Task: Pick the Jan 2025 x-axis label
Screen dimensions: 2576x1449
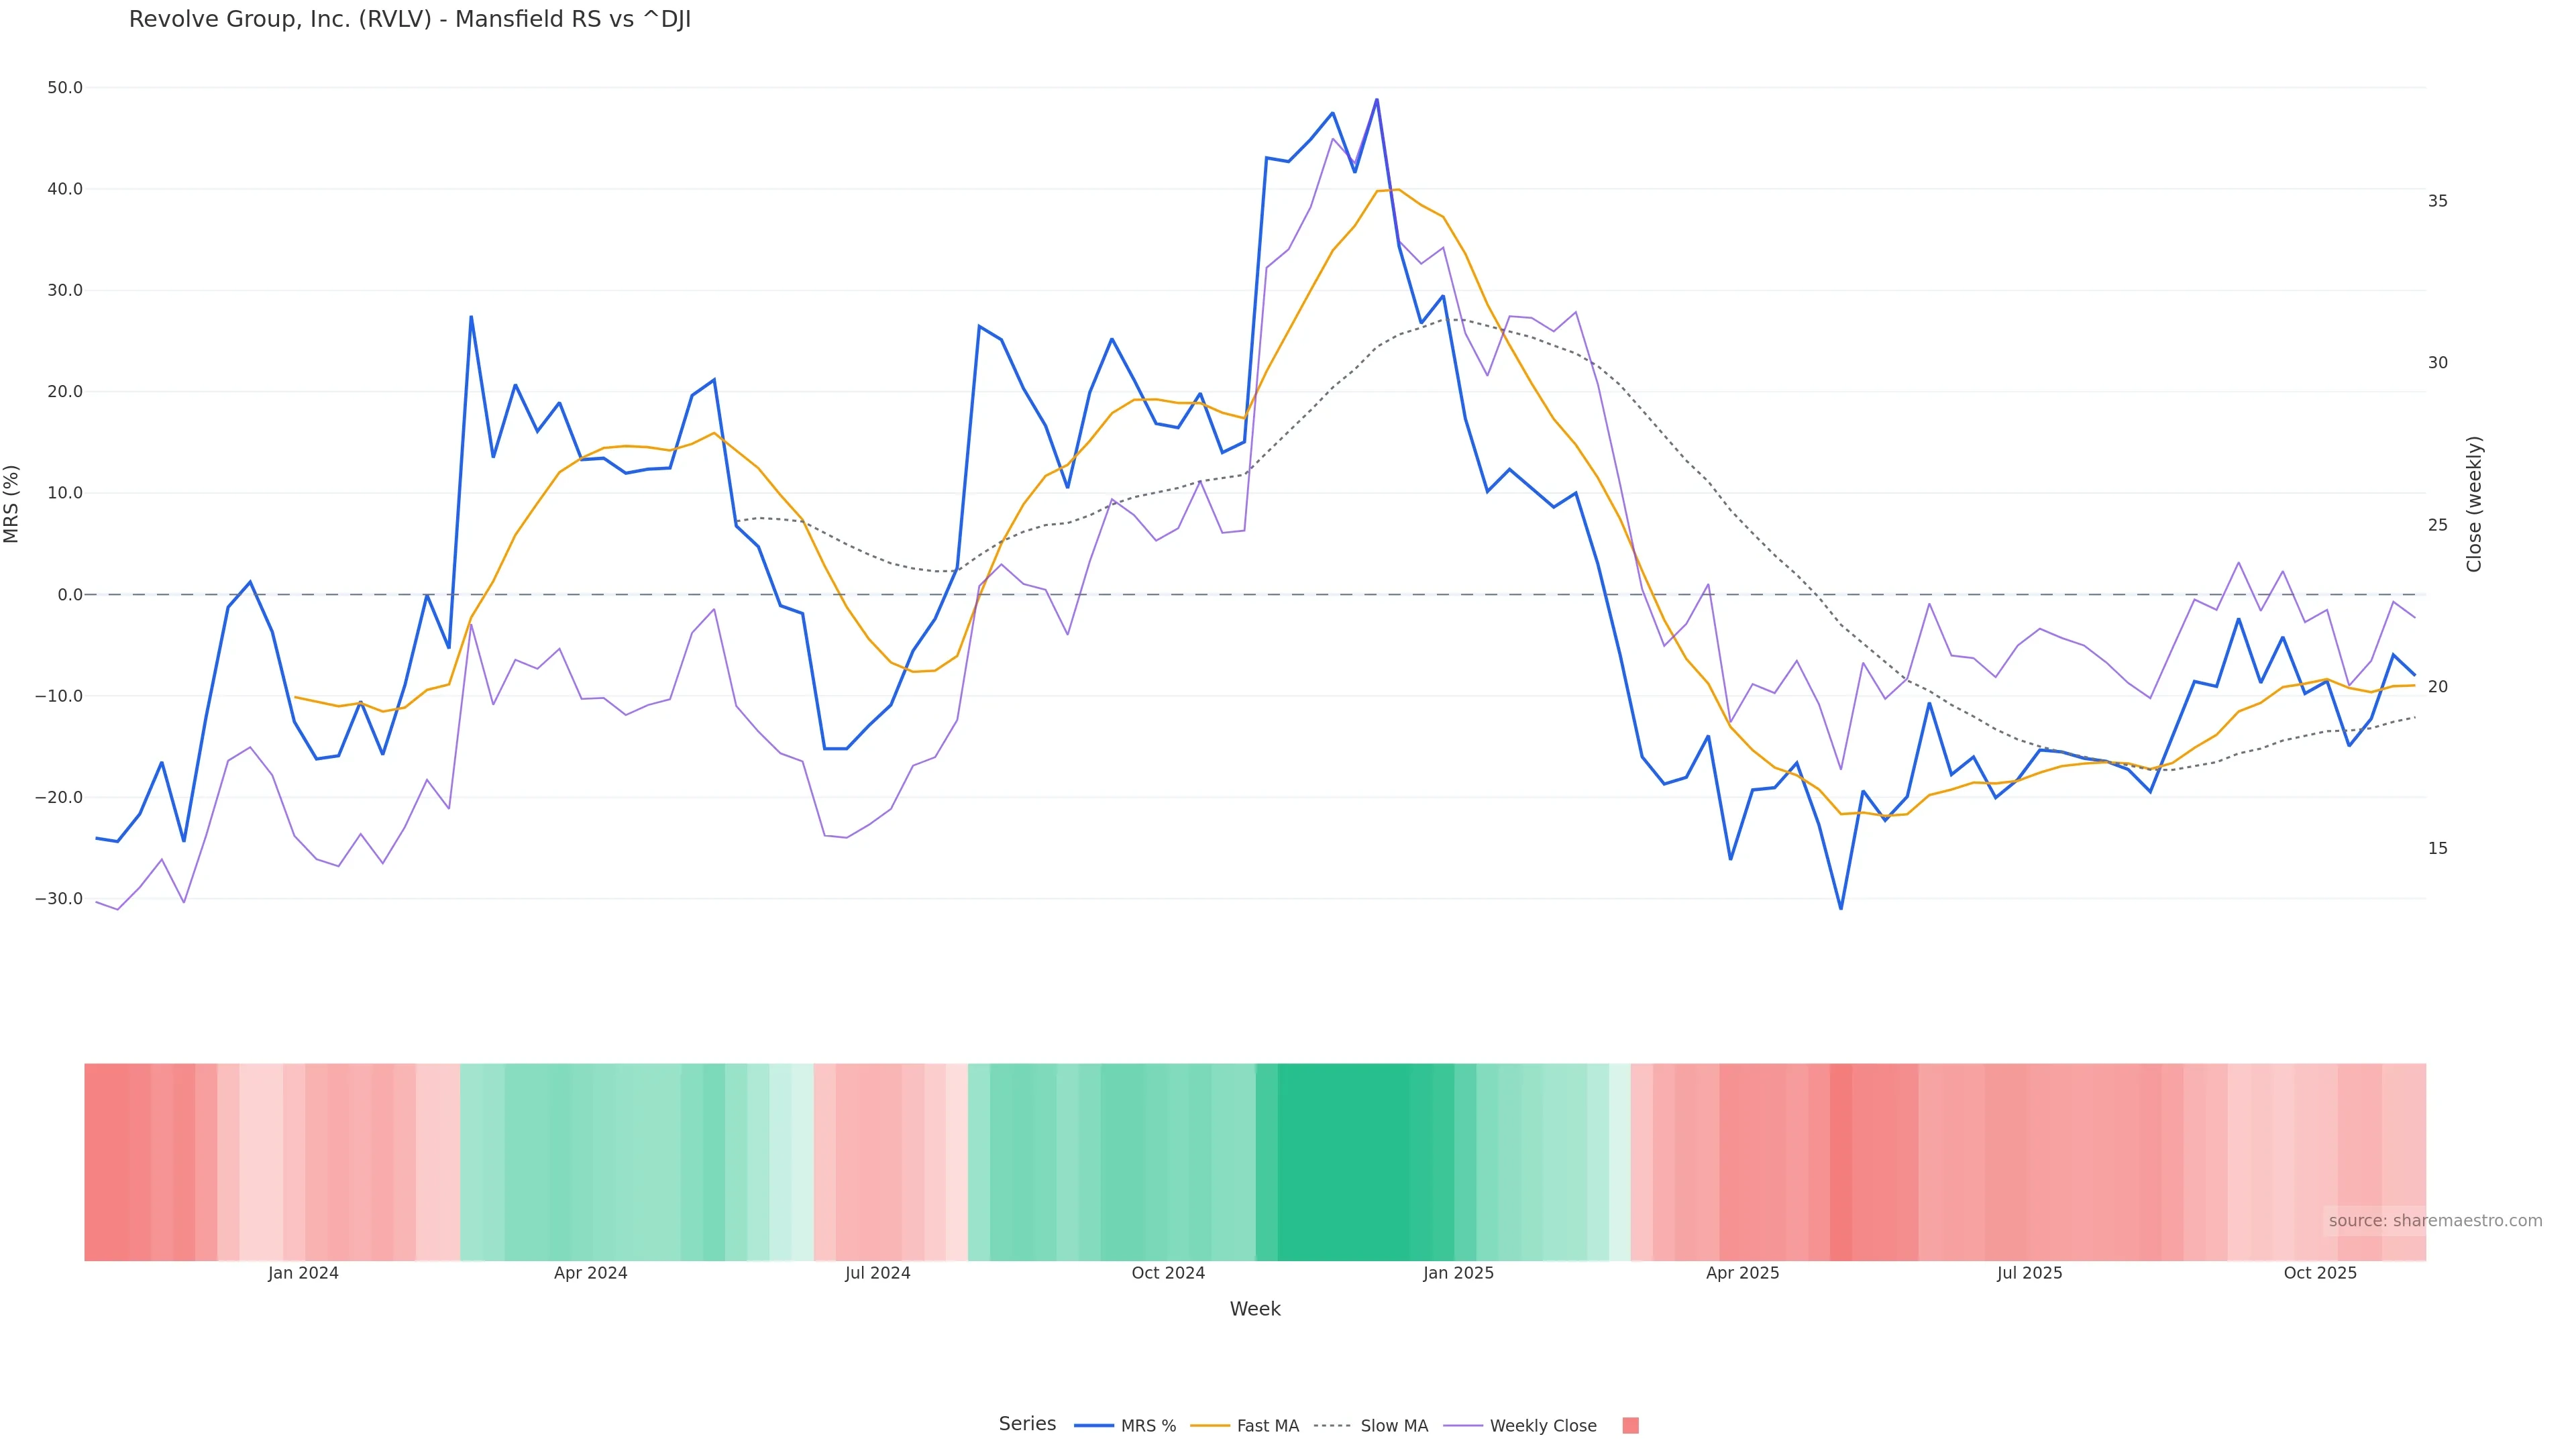Action: [x=1458, y=1273]
